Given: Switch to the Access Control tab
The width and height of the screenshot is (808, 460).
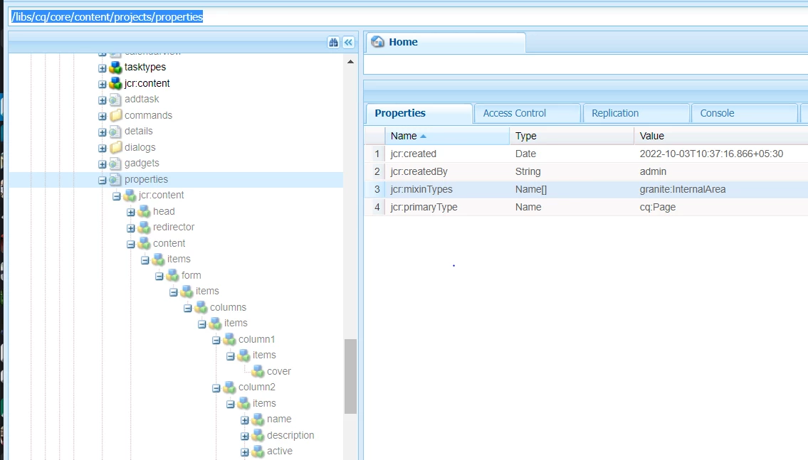Looking at the screenshot, I should (x=527, y=113).
